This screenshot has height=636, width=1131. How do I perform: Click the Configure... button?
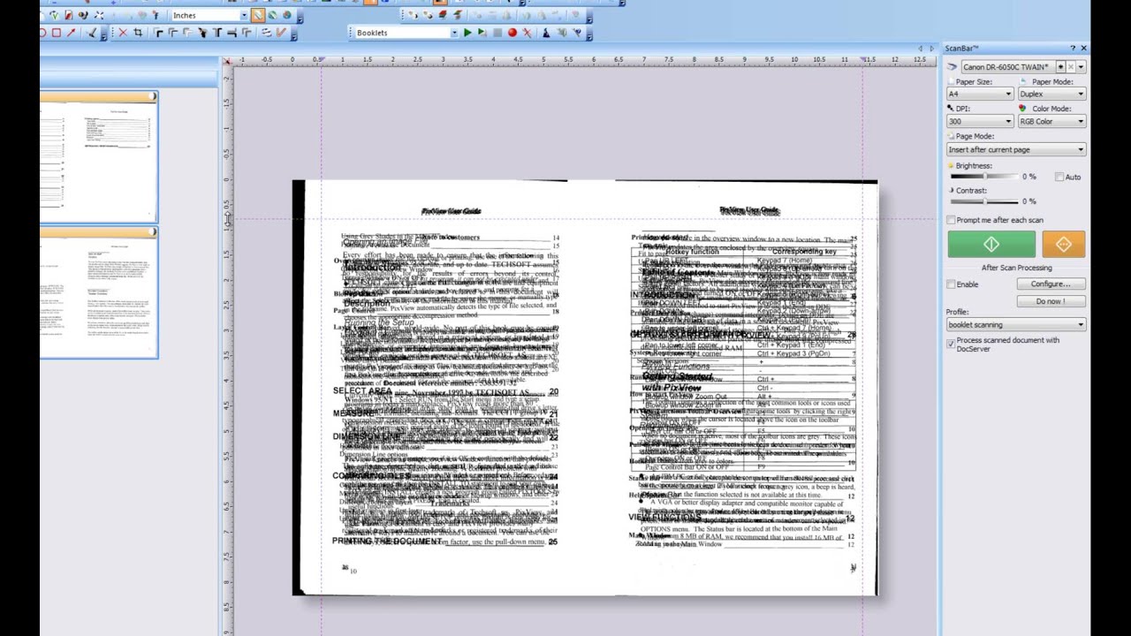[x=1051, y=284]
